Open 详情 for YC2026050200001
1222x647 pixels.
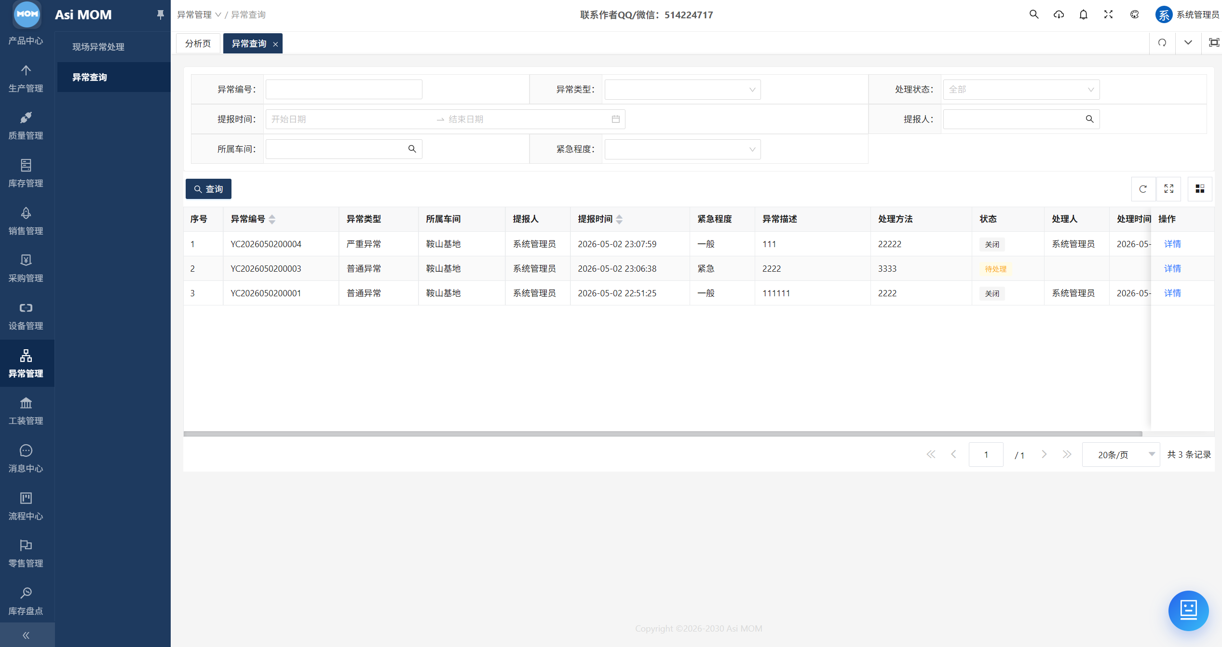[x=1172, y=293]
